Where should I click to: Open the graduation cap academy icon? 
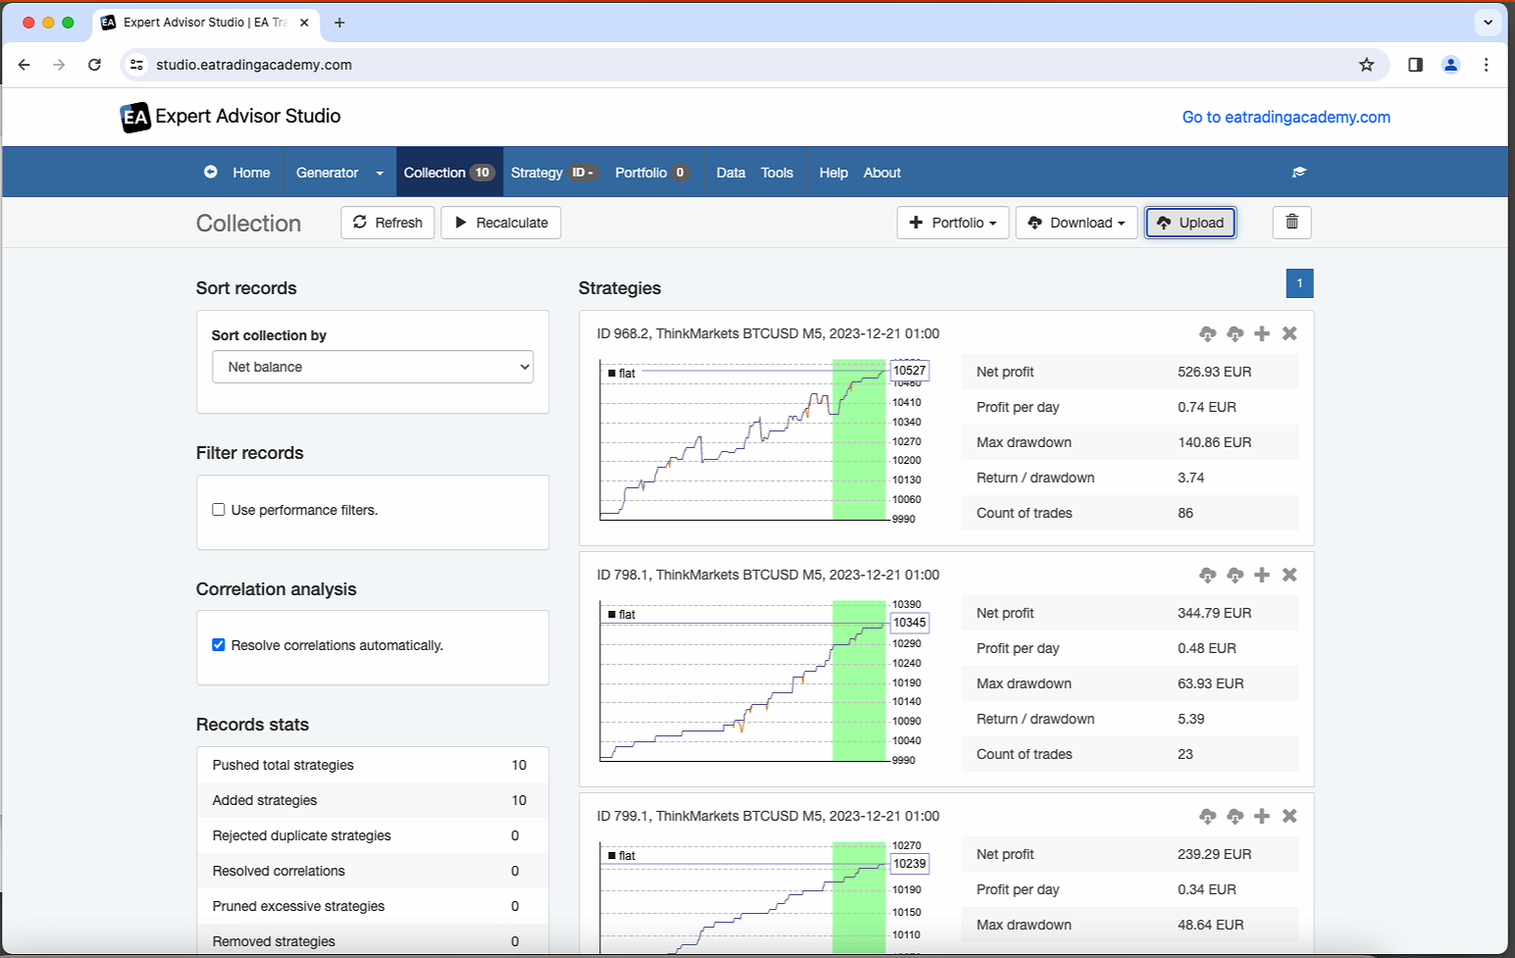point(1299,173)
